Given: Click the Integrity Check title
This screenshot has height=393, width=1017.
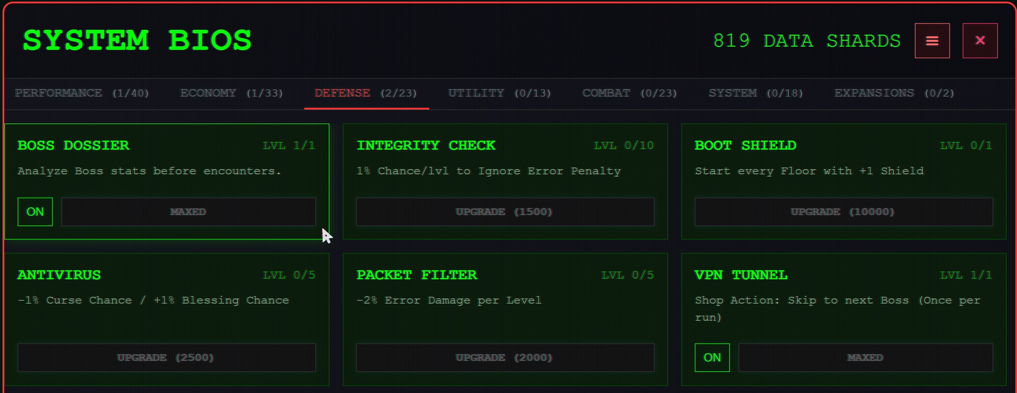Looking at the screenshot, I should (x=426, y=145).
